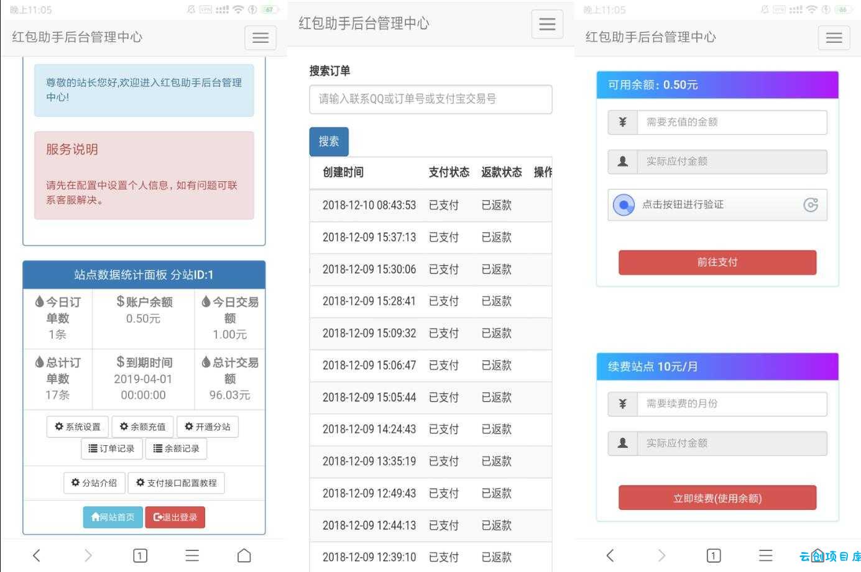Click 总计订单数 17条 stat cell

click(58, 379)
